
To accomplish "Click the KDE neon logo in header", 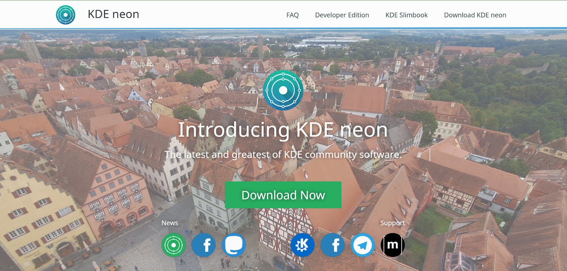I will tap(66, 15).
